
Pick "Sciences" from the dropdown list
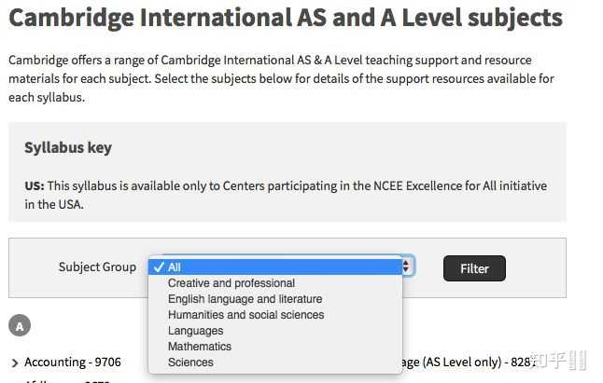tap(190, 362)
